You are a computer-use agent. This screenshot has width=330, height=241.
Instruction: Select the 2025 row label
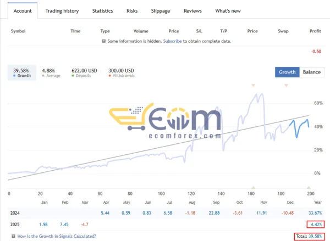point(15,225)
